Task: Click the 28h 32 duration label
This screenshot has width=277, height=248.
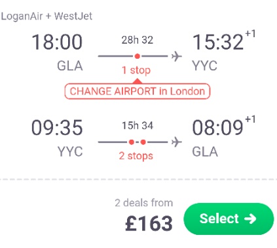Action: [138, 40]
